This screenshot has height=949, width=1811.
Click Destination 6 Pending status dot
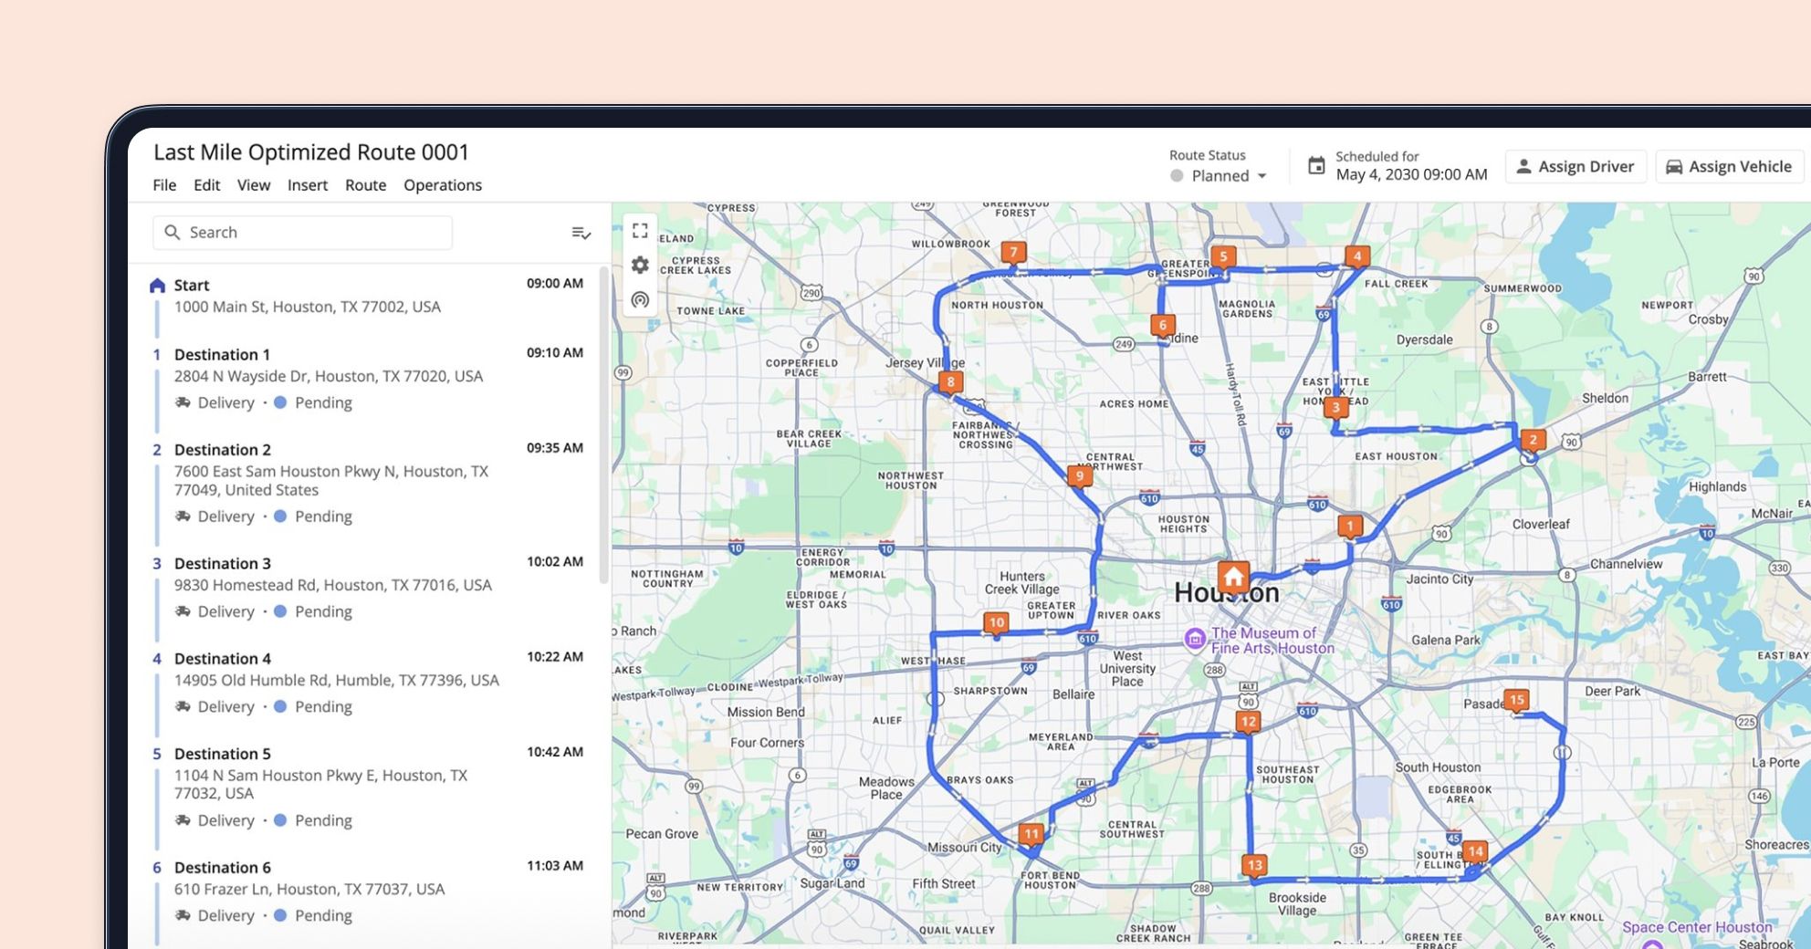tap(280, 915)
